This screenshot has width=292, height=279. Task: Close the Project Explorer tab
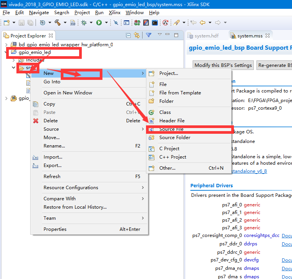[51, 36]
